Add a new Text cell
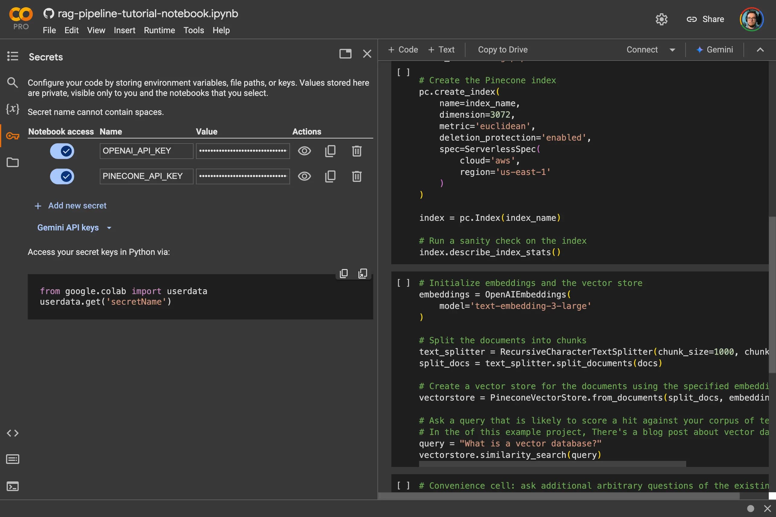776x517 pixels. tap(441, 50)
